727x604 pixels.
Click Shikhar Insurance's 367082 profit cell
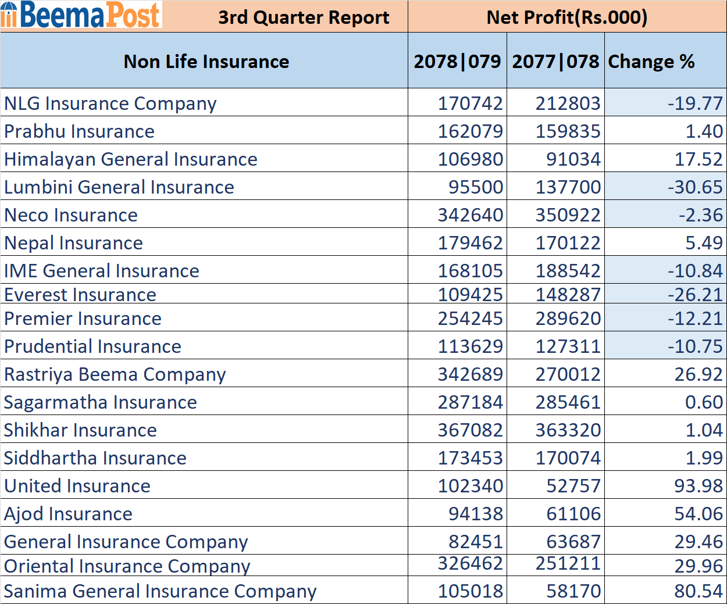coord(470,430)
